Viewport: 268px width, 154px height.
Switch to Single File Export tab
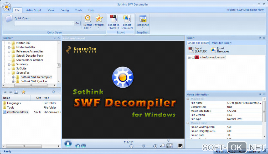198,43
